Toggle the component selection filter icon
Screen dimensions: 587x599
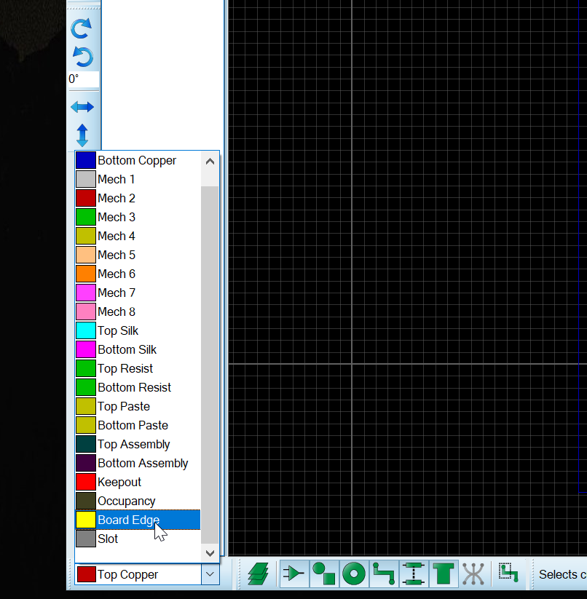pyautogui.click(x=294, y=574)
